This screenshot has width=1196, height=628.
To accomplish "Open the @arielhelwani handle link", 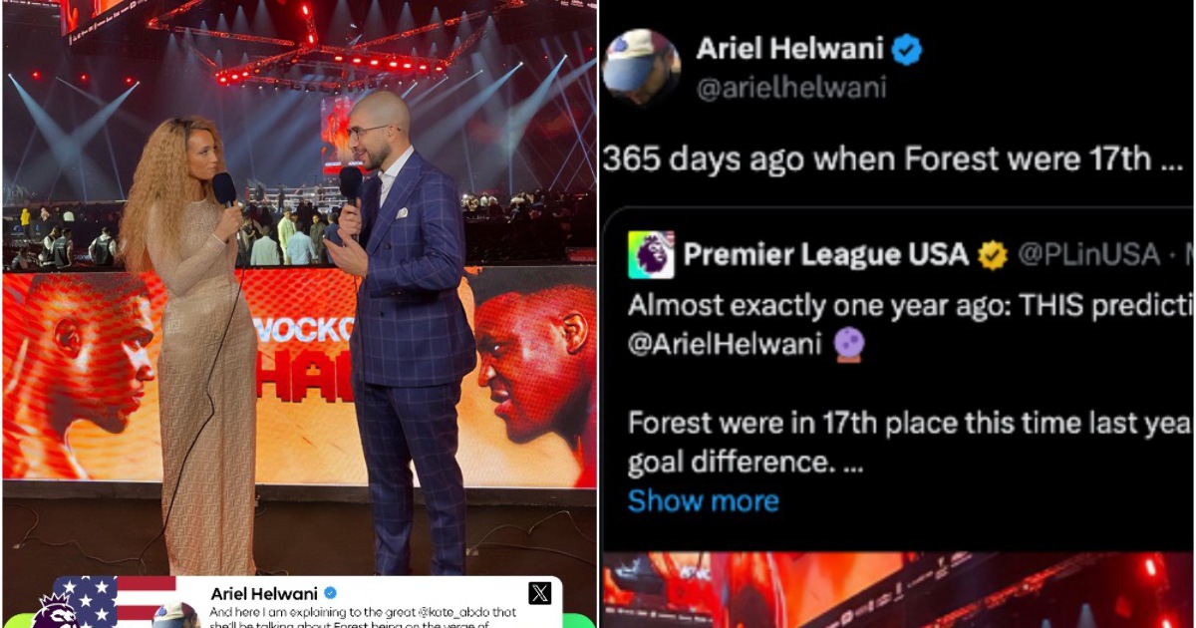I will [x=790, y=89].
